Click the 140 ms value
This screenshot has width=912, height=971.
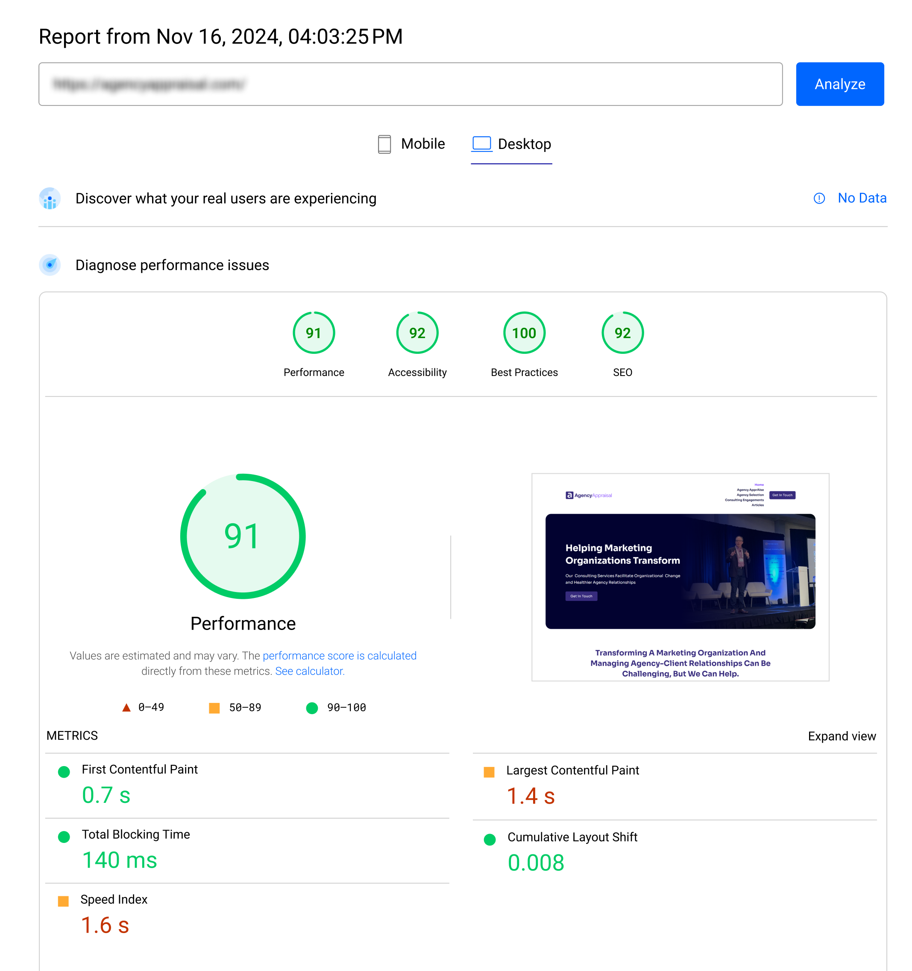click(119, 860)
